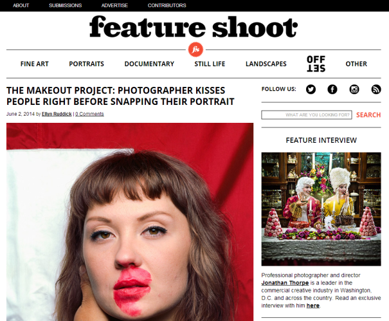389x321 pixels.
Task: Open the Facebook follow icon
Action: (x=332, y=89)
